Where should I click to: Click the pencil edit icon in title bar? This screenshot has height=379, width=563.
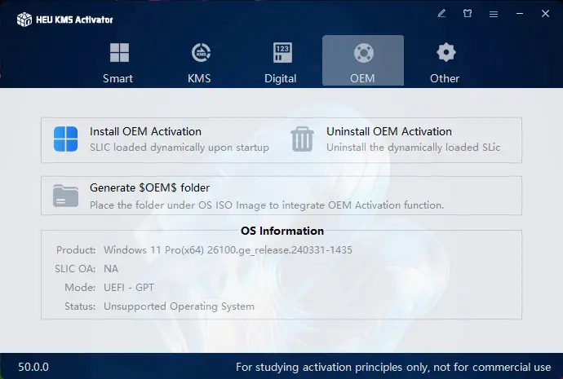(x=441, y=14)
